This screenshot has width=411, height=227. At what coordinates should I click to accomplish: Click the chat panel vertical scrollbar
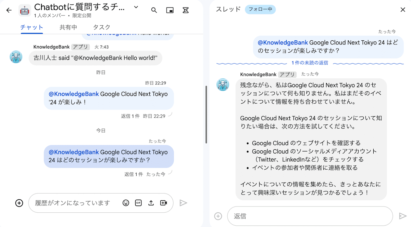pos(206,115)
